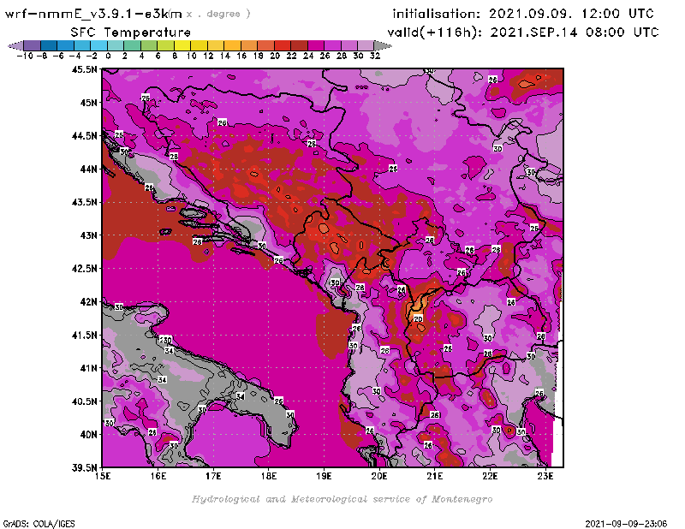
Task: Click the '0' legend scale number
Action: [108, 56]
